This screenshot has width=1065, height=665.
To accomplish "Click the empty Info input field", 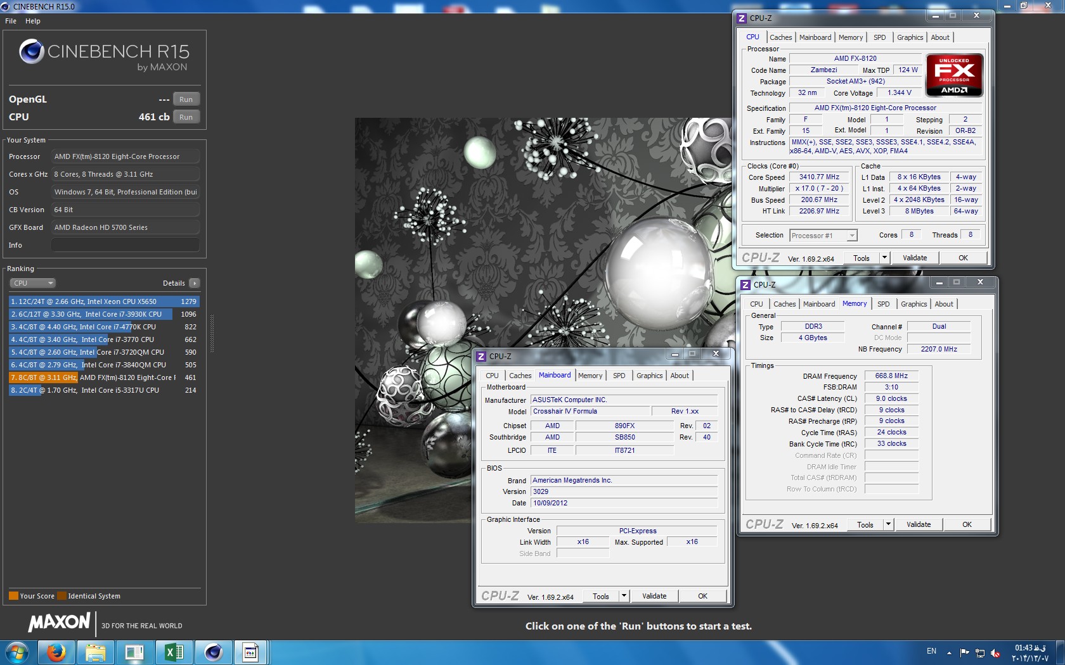I will point(126,245).
